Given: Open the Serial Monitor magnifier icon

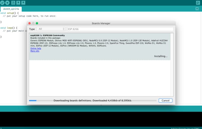Looking at the screenshot, I should point(198,3).
